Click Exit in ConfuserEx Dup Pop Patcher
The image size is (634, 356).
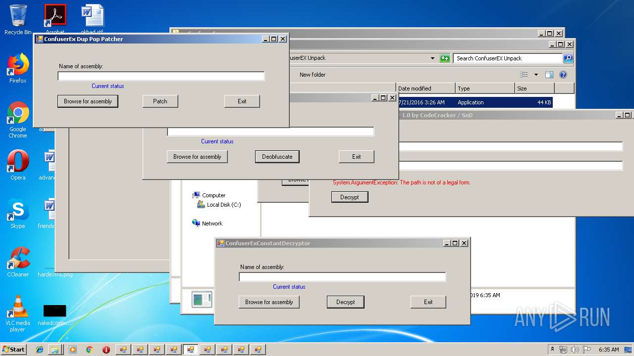tap(242, 101)
